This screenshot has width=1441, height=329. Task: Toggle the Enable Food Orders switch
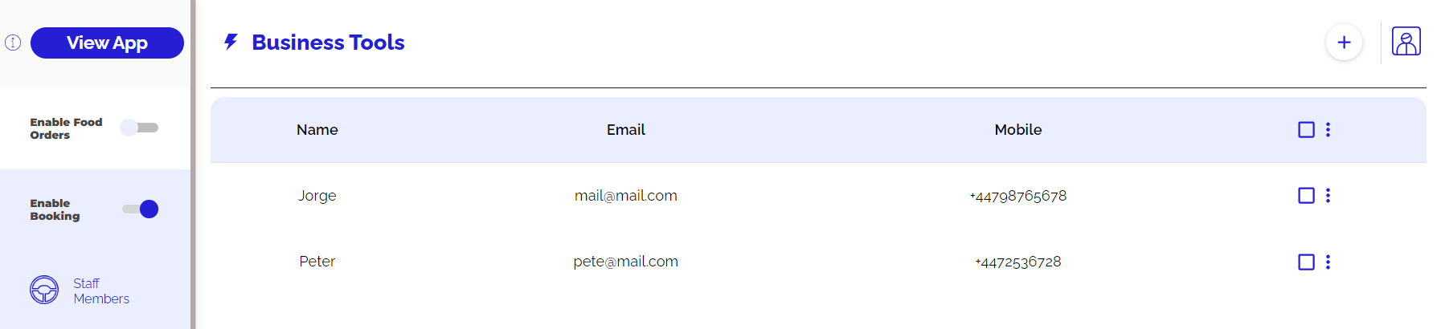(x=139, y=128)
